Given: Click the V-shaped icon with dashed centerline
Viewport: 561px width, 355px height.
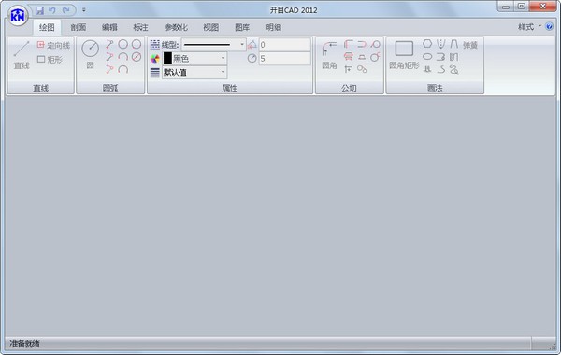Looking at the screenshot, I should coord(440,44).
